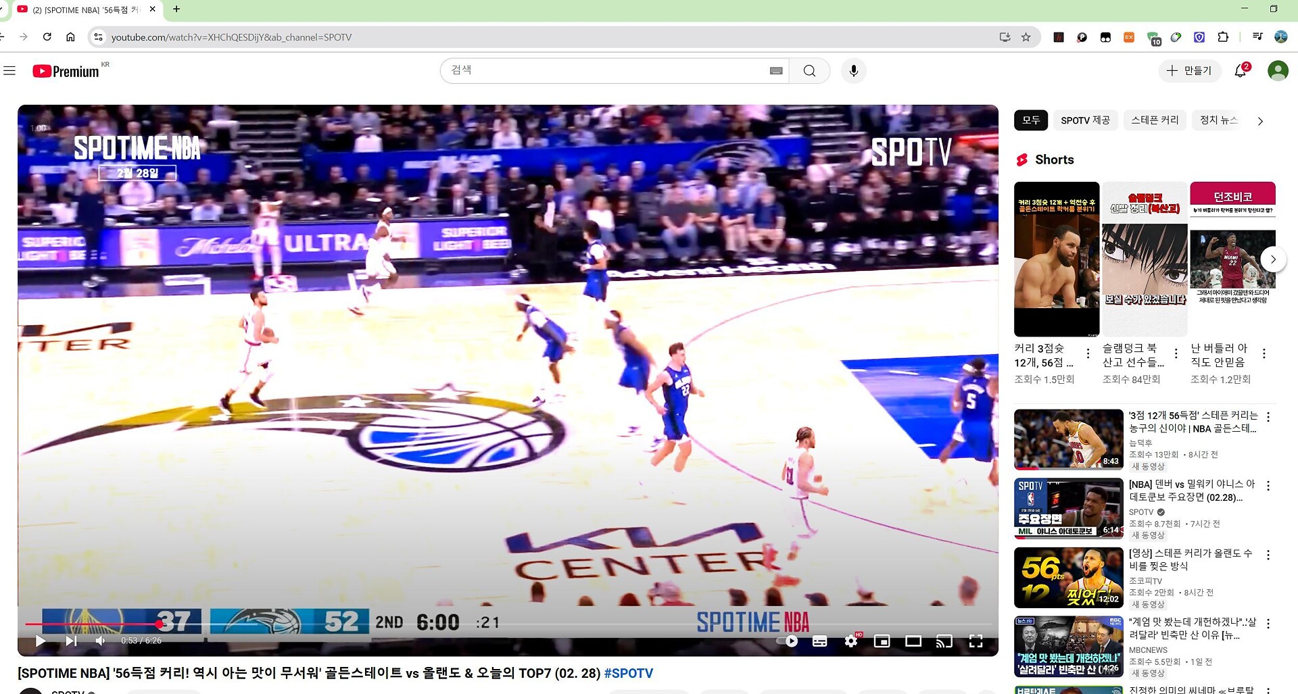
Task: Enter fullscreen mode
Action: tap(976, 641)
